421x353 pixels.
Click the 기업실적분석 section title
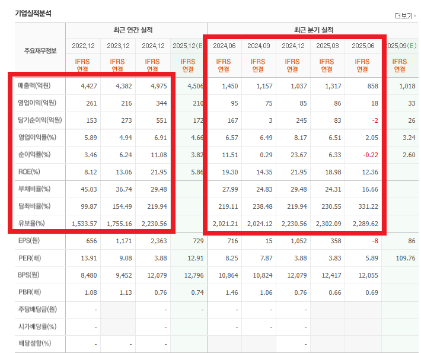pos(33,13)
